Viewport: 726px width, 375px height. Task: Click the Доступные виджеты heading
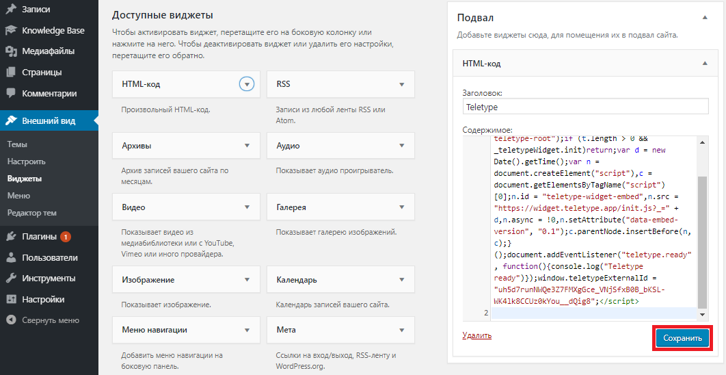click(163, 15)
